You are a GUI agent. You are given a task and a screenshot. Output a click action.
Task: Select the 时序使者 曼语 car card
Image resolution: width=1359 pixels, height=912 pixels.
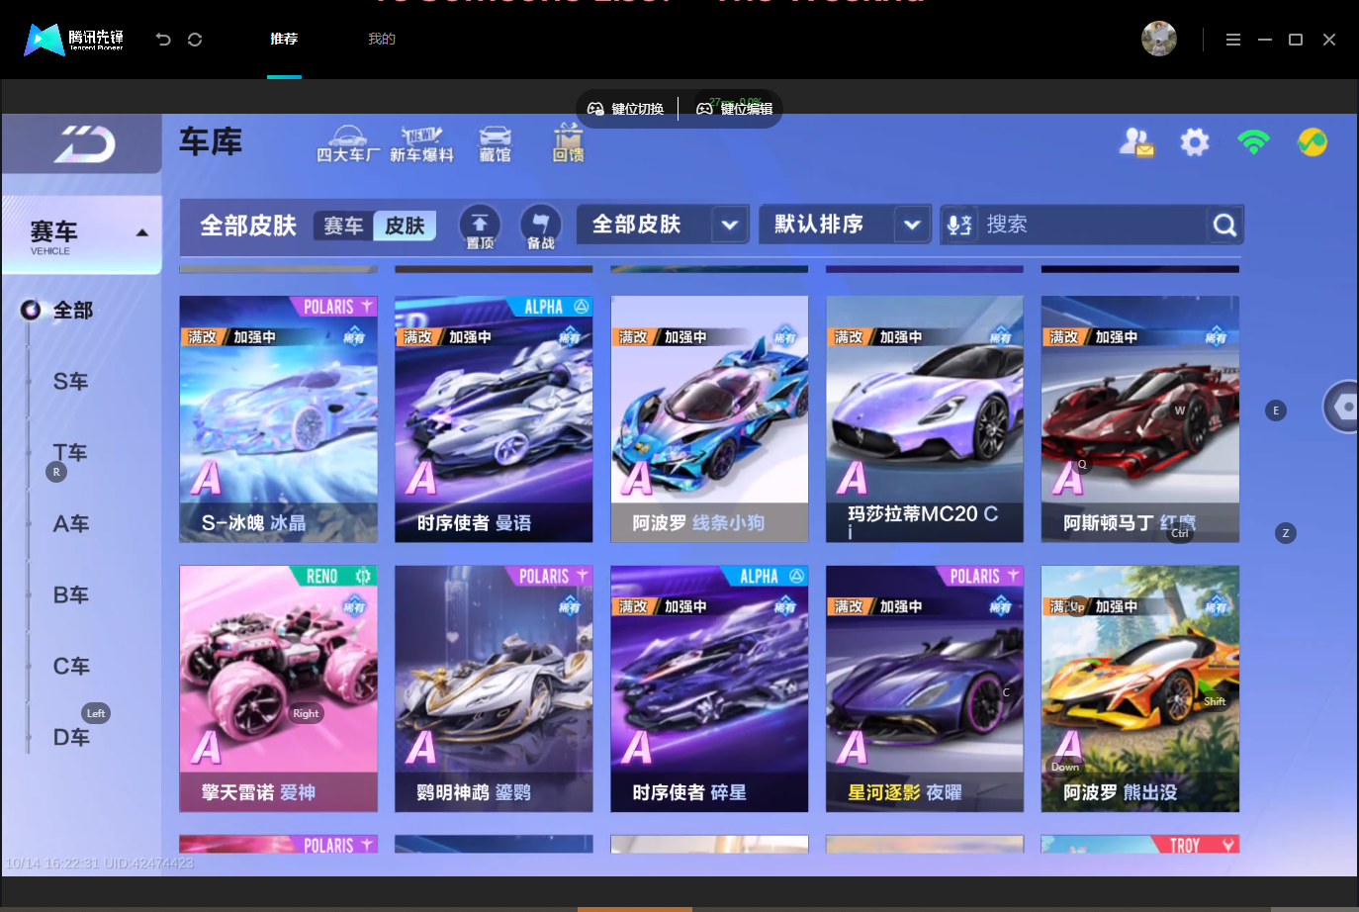pos(494,419)
